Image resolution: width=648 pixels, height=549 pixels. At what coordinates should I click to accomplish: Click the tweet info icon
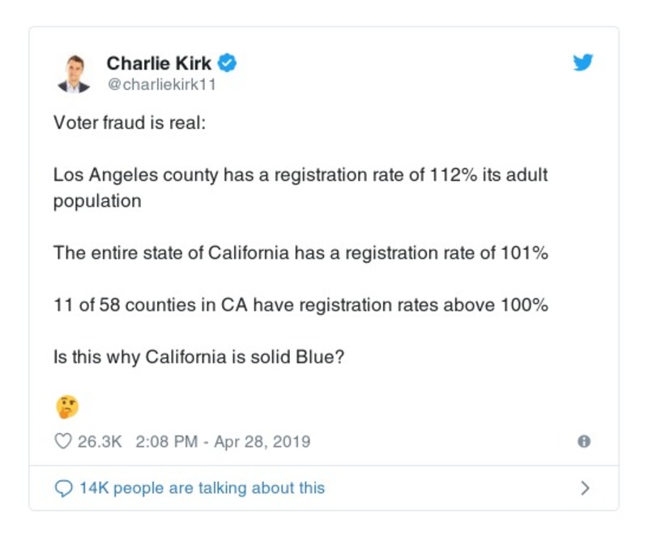(583, 442)
